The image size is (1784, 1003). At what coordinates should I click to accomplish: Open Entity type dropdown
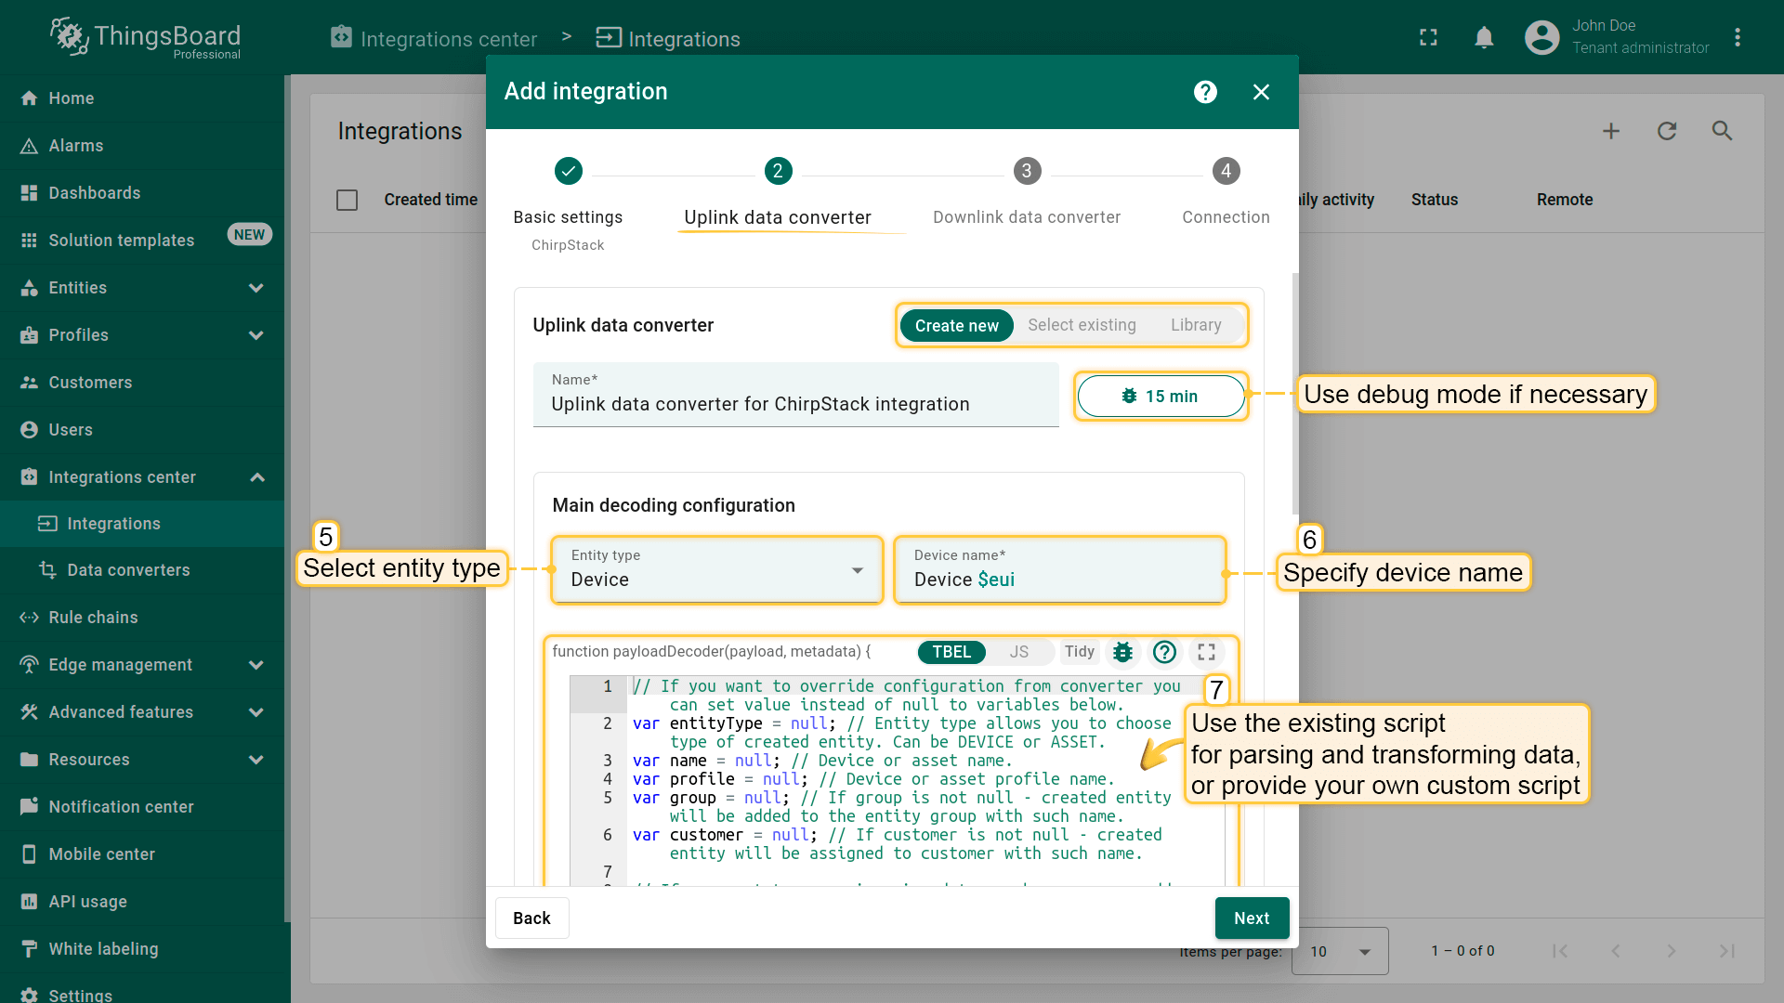point(716,570)
